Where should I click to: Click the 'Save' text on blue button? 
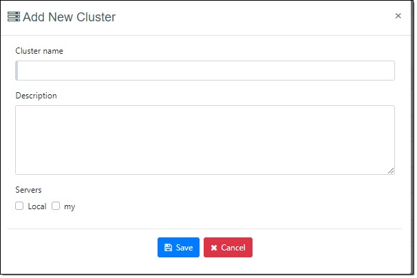(184, 248)
